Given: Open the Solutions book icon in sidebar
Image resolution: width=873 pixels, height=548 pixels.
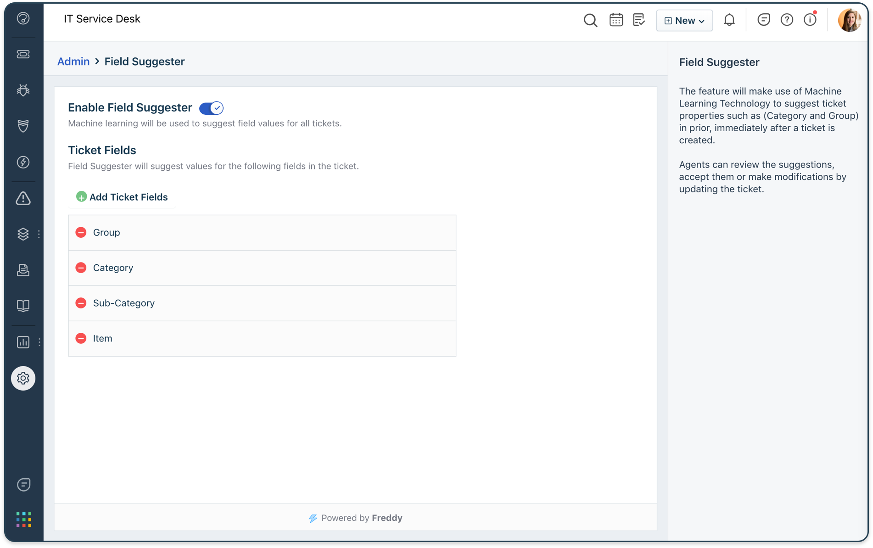Looking at the screenshot, I should [23, 306].
